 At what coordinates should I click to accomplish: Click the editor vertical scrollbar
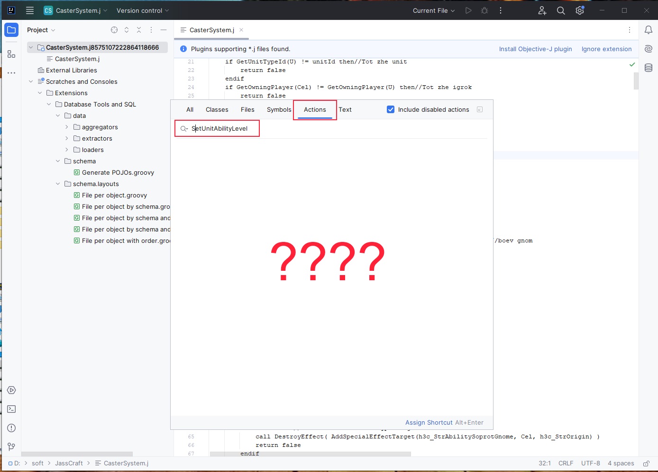(636, 81)
